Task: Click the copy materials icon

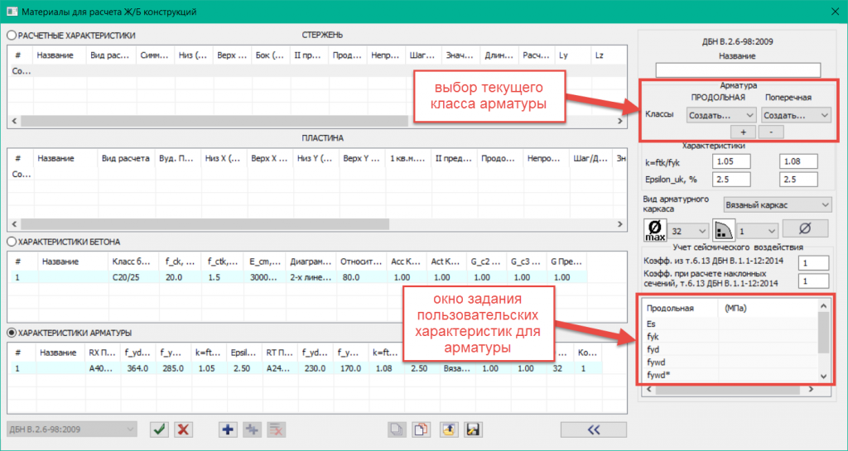Action: pos(397,429)
